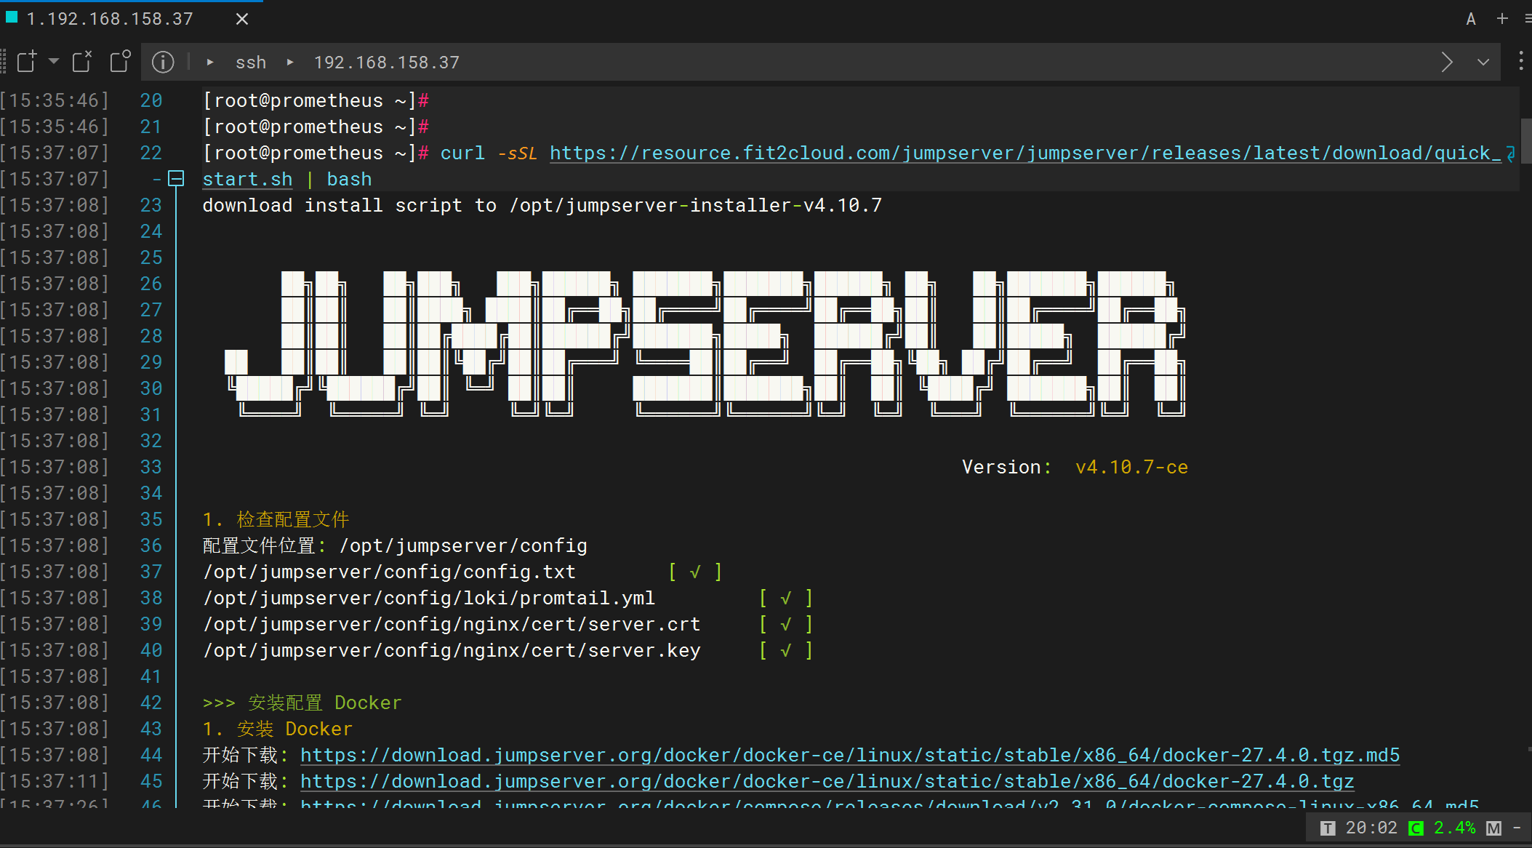The height and width of the screenshot is (848, 1532).
Task: Open the quick_start.sh URL in curl command
Action: [x=1024, y=153]
